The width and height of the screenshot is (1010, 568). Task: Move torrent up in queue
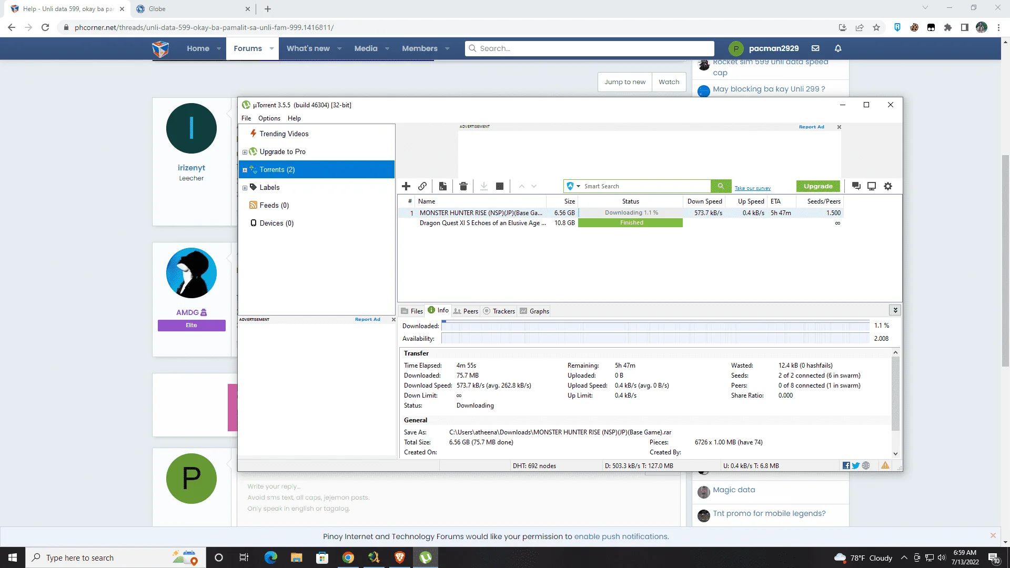pyautogui.click(x=522, y=186)
